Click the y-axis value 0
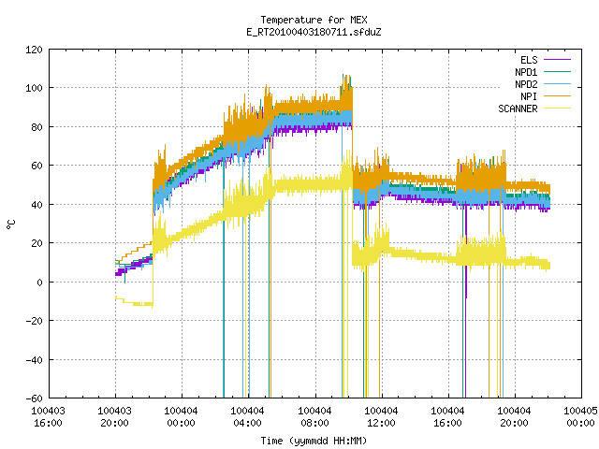This screenshot has height=449, width=599. [40, 282]
